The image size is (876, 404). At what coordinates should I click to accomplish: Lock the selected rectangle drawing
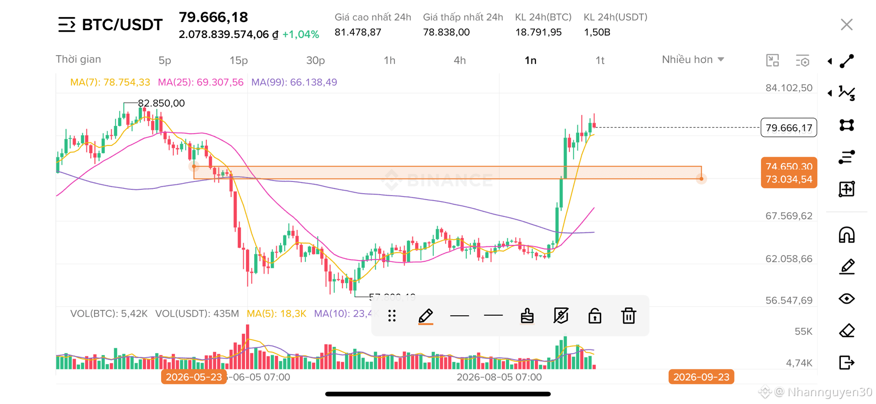tap(594, 316)
